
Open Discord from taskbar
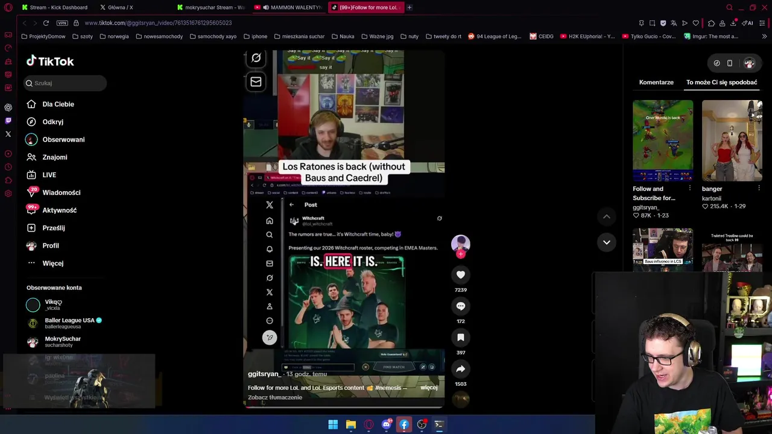(387, 424)
